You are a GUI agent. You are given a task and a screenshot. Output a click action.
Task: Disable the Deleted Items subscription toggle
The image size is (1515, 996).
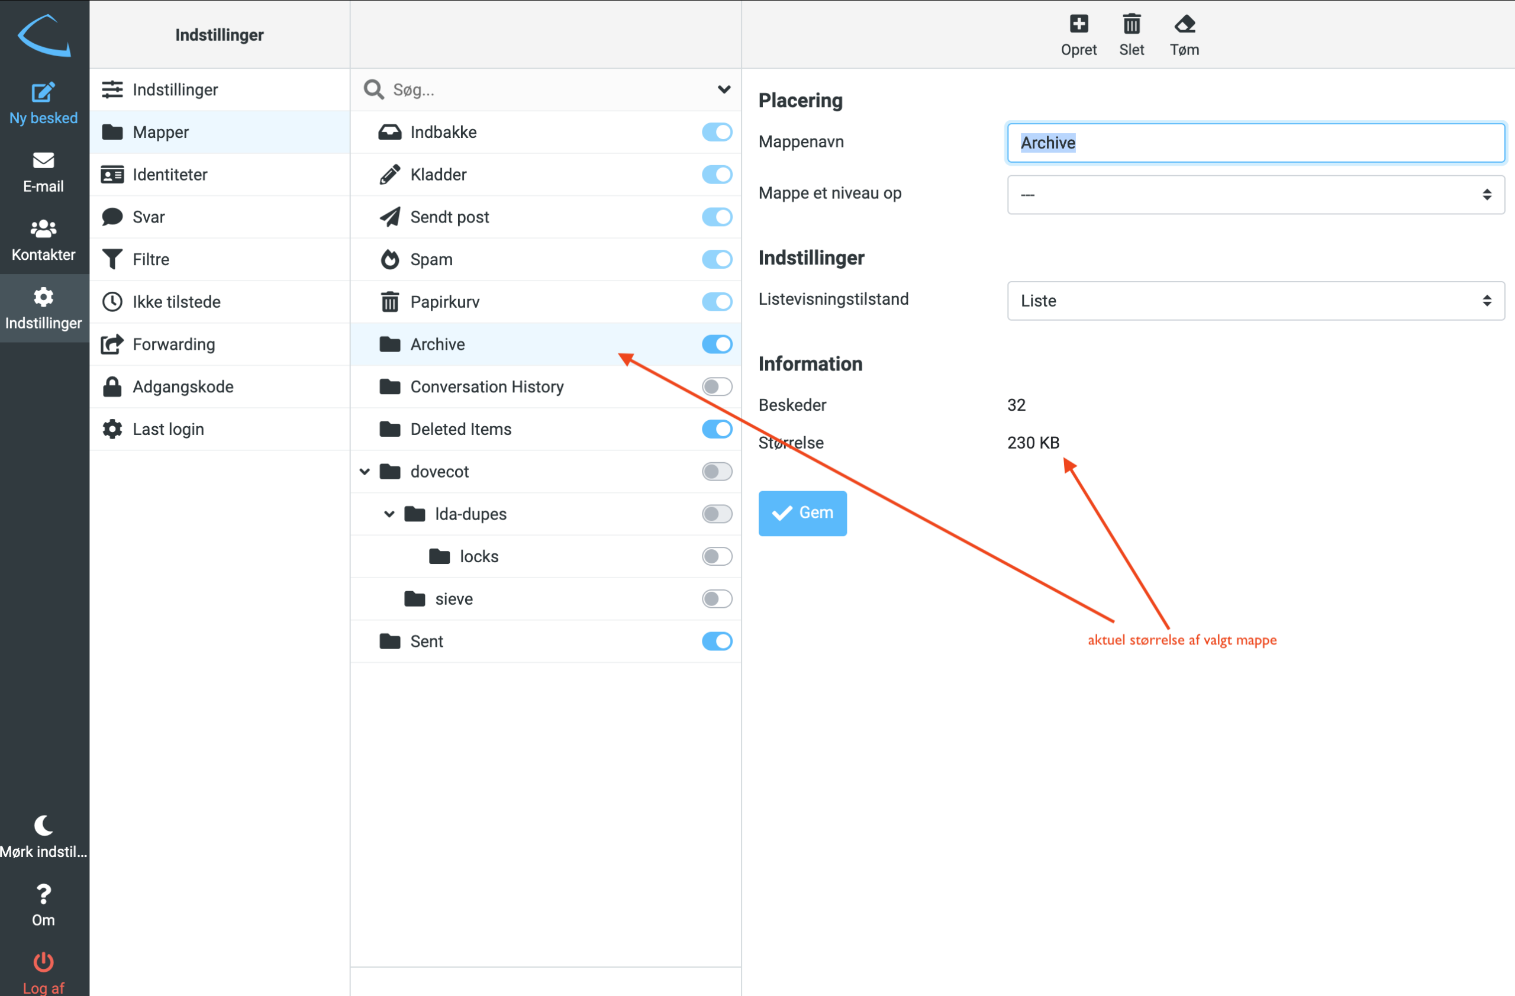717,429
